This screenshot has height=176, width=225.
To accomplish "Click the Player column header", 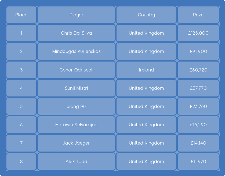I will [76, 15].
